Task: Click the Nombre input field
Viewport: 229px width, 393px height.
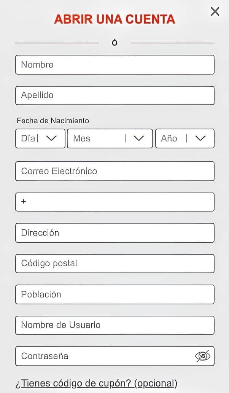Action: point(114,65)
